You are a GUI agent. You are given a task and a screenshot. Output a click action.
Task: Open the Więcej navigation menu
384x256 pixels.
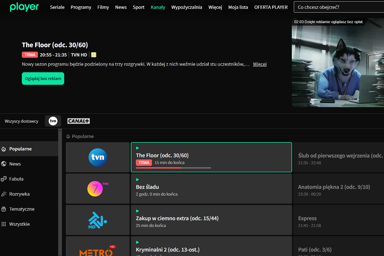pos(215,7)
